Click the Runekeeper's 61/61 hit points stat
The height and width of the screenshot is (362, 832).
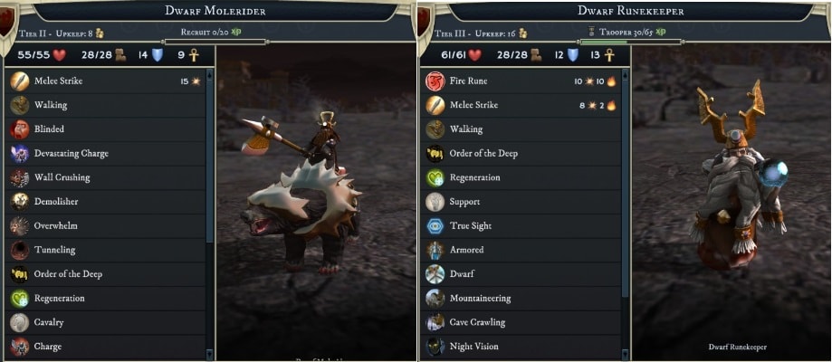coord(461,54)
